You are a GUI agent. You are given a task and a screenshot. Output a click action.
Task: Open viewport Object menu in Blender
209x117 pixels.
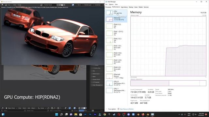tap(33, 108)
